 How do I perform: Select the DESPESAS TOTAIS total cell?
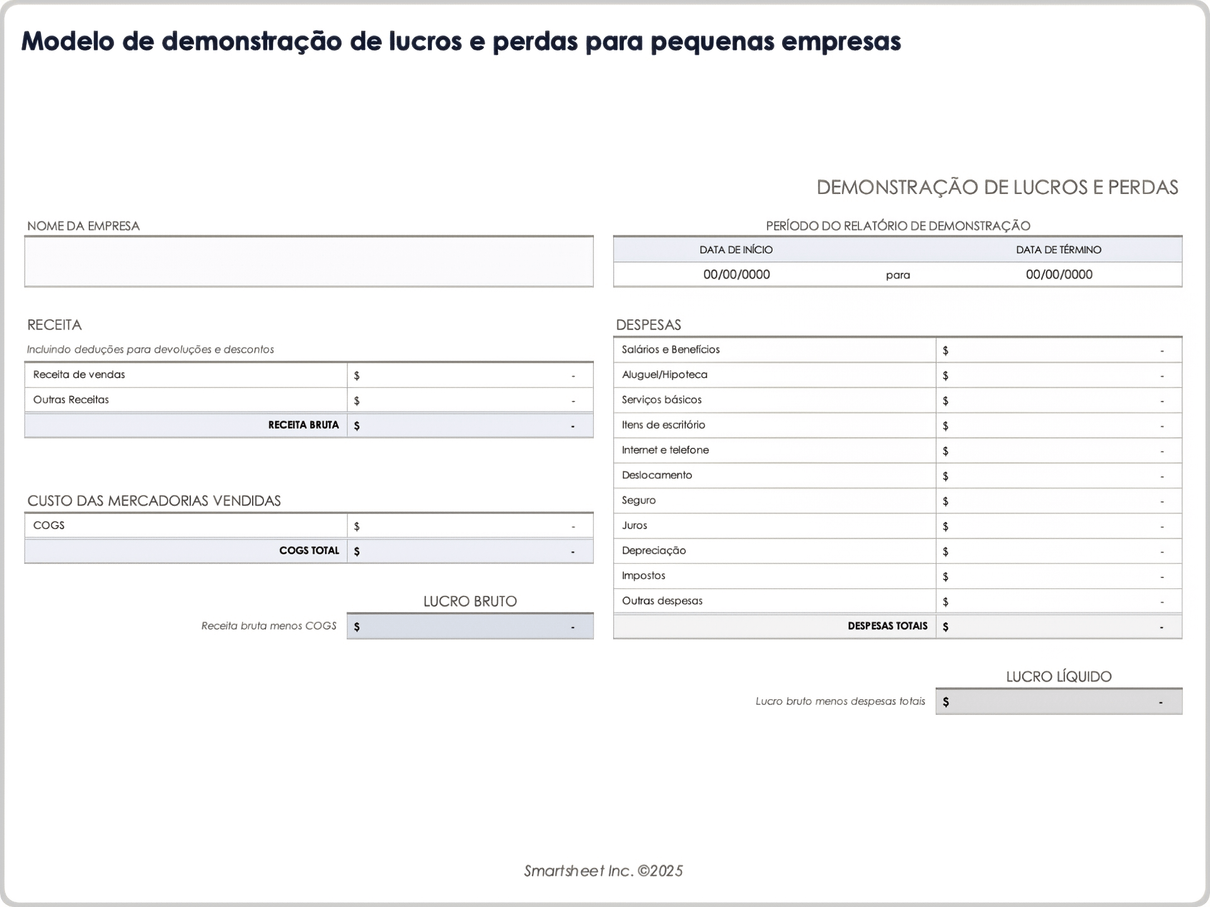click(1059, 625)
